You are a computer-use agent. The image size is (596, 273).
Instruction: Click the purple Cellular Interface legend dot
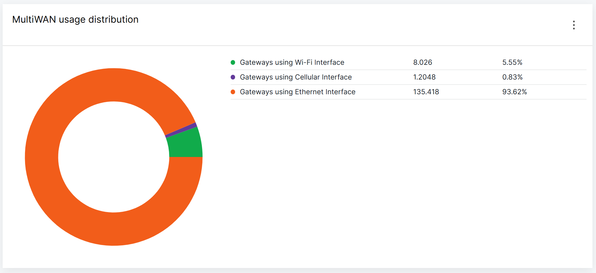pyautogui.click(x=233, y=77)
